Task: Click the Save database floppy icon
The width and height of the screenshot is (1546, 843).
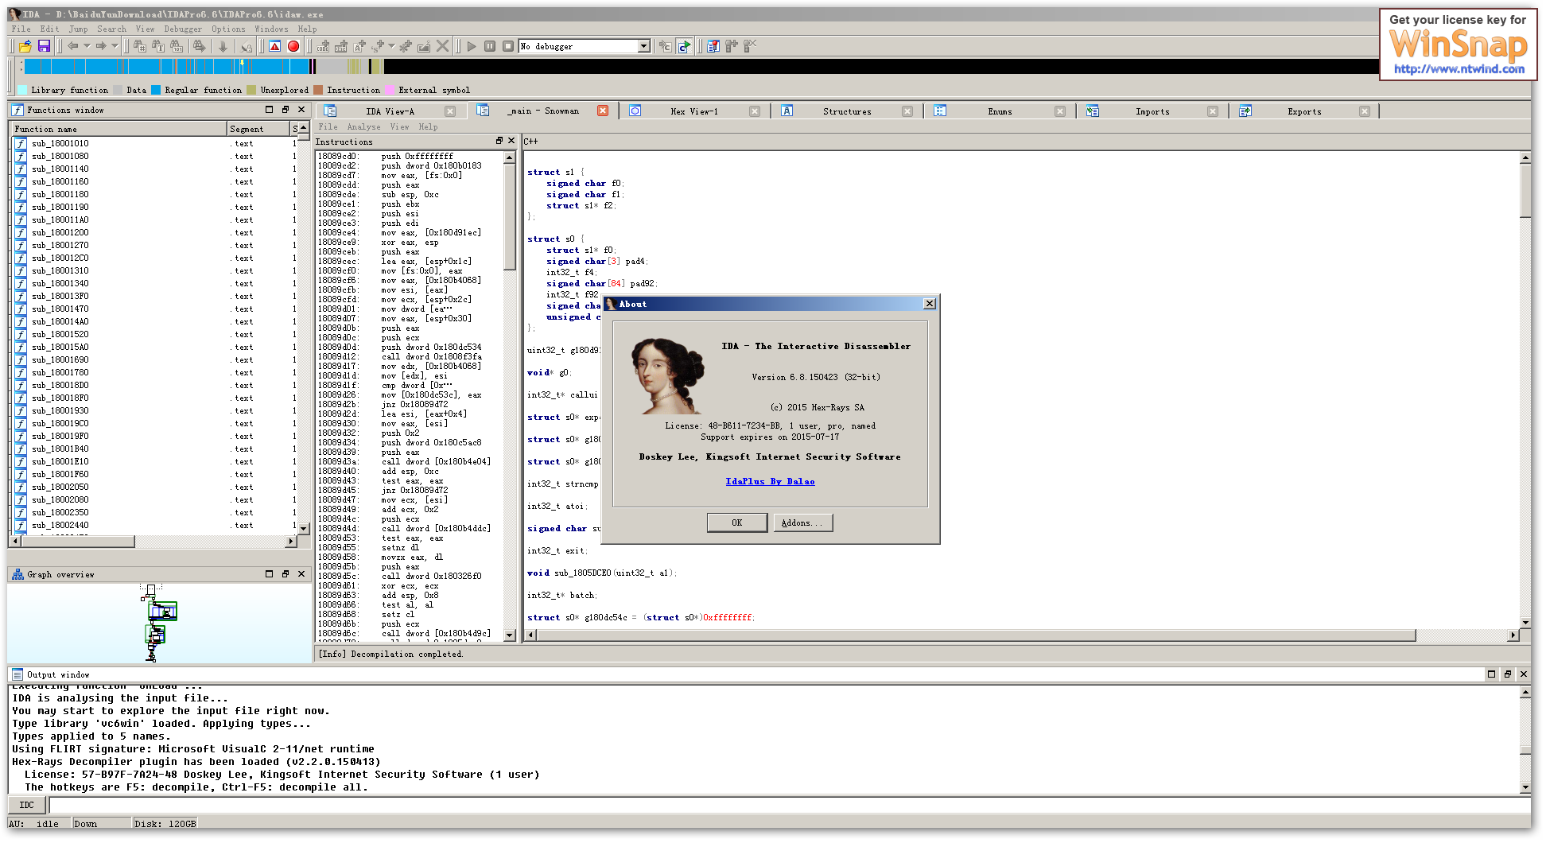Action: point(44,46)
